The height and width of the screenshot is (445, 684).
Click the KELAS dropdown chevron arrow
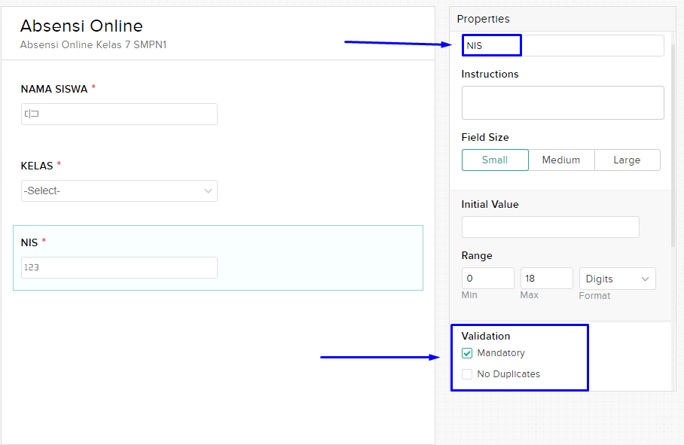[x=208, y=191]
